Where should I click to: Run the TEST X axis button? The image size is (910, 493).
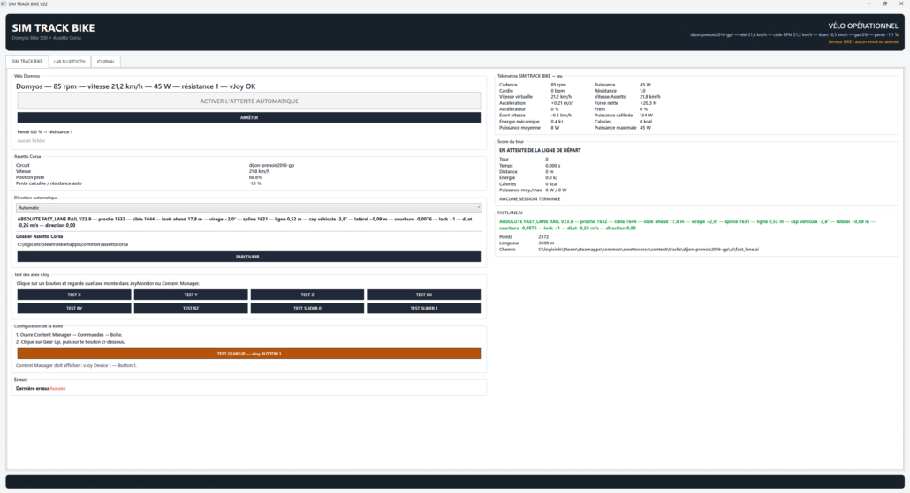[74, 295]
